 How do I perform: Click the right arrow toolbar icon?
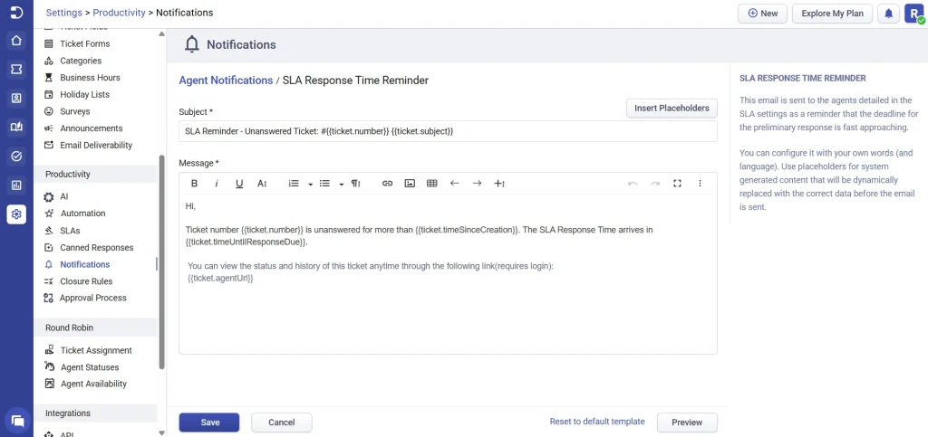click(x=477, y=184)
